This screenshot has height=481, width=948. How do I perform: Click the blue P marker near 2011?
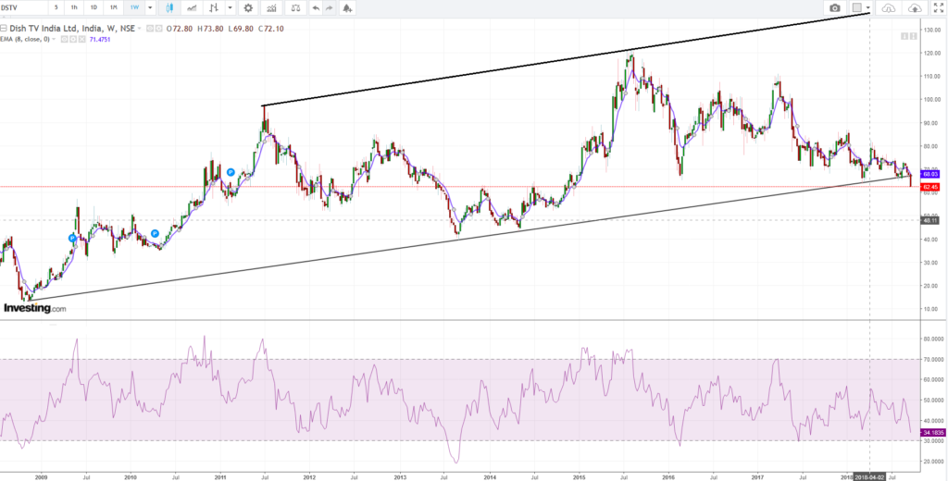point(231,172)
